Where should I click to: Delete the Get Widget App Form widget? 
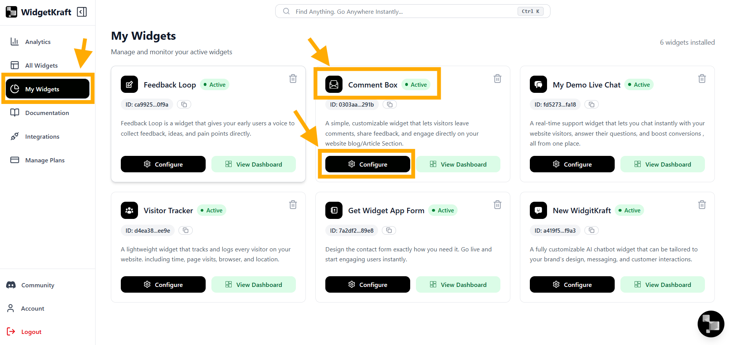click(497, 205)
